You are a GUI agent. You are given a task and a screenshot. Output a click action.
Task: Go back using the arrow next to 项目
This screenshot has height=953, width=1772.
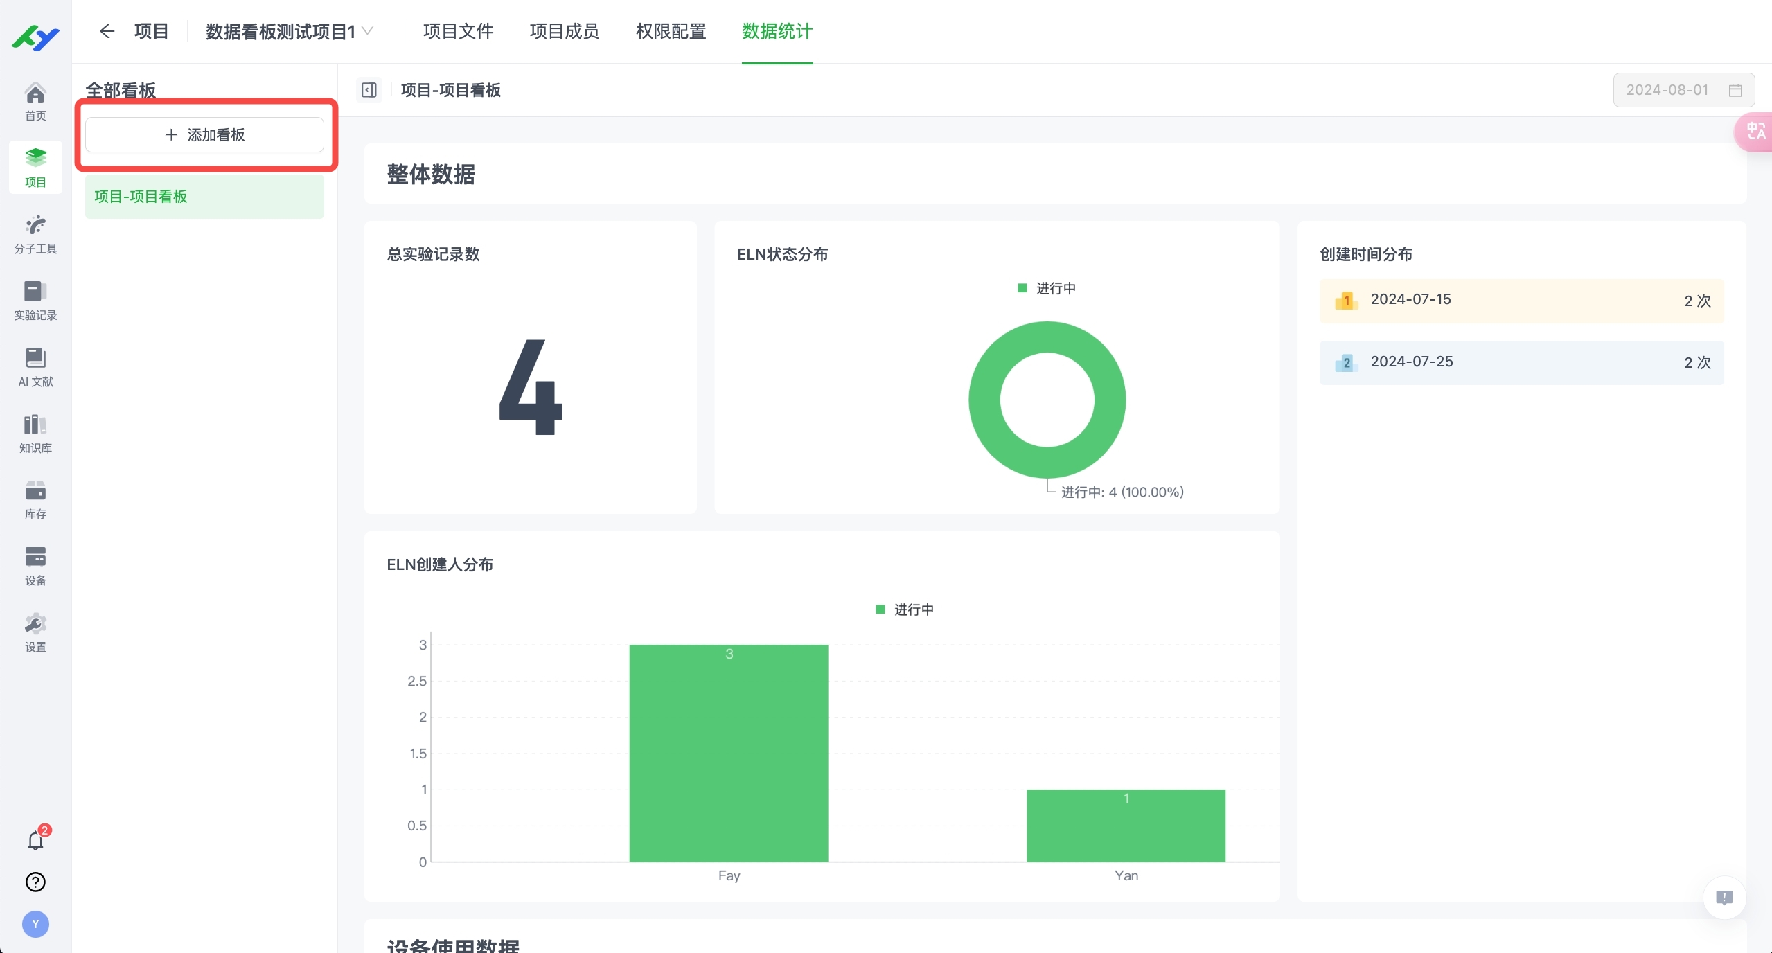coord(107,31)
